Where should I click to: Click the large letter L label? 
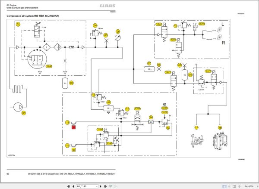coord(223,25)
